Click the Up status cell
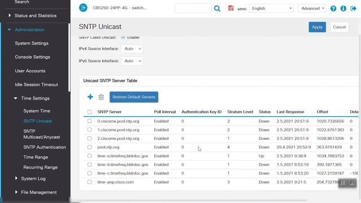 [x=261, y=156]
